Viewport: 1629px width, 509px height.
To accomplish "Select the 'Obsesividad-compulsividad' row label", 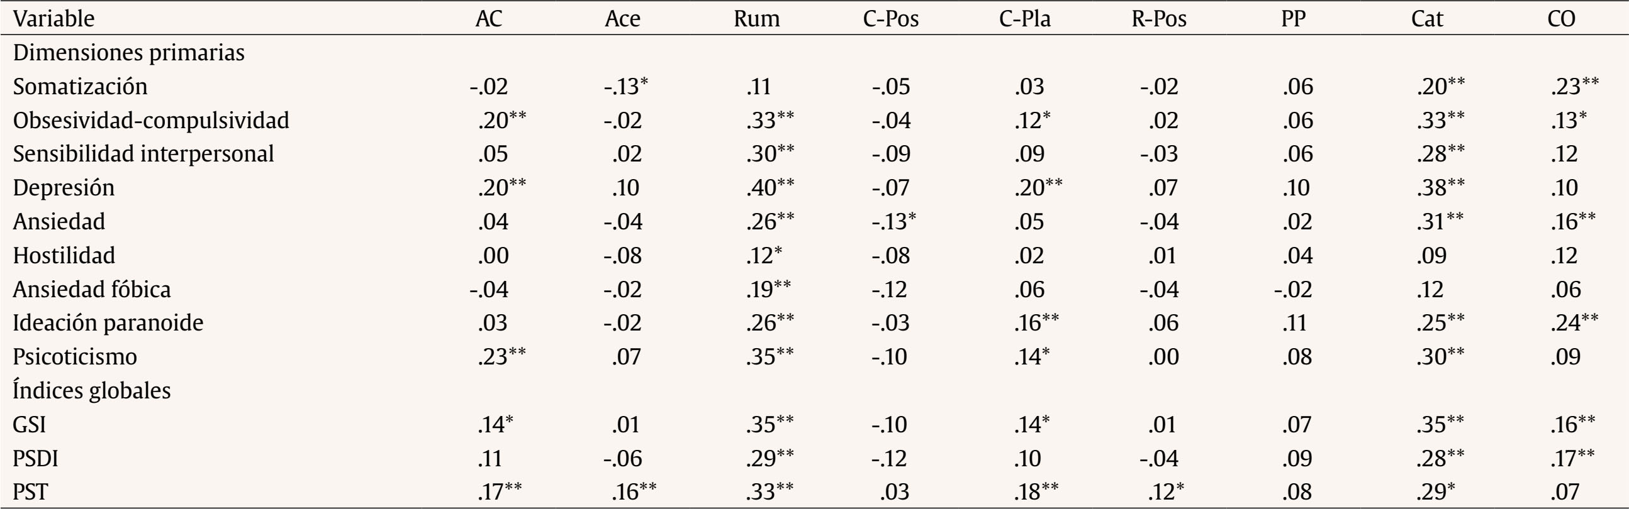I will point(150,120).
